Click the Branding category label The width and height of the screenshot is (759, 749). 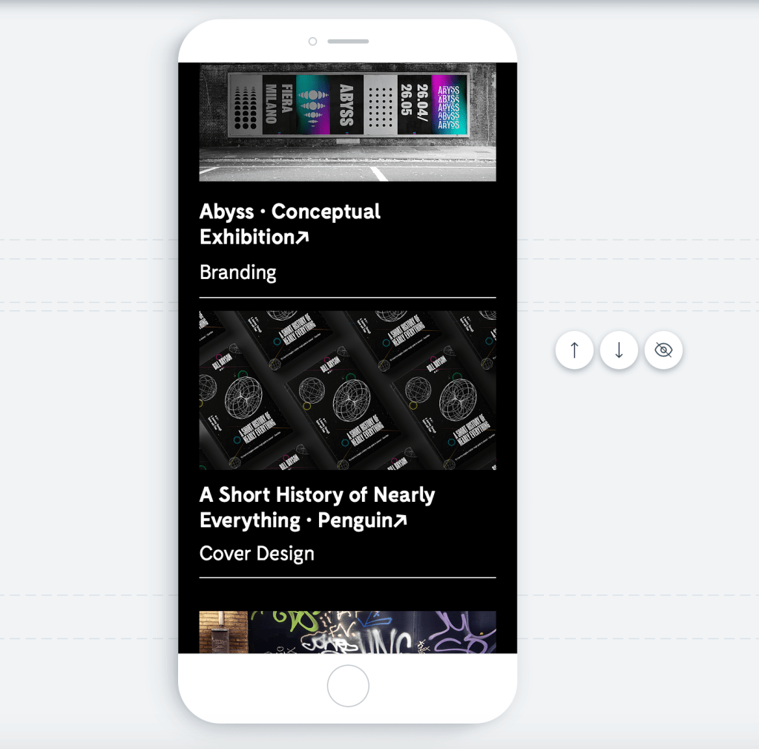click(237, 272)
